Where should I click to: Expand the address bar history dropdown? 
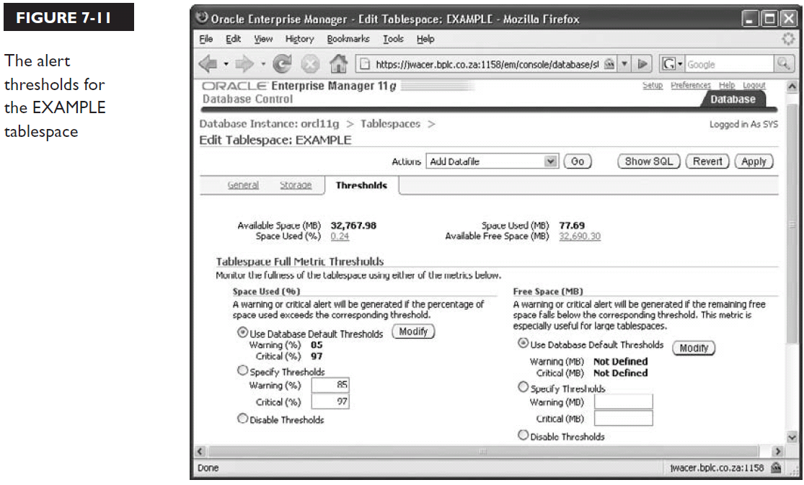click(624, 63)
